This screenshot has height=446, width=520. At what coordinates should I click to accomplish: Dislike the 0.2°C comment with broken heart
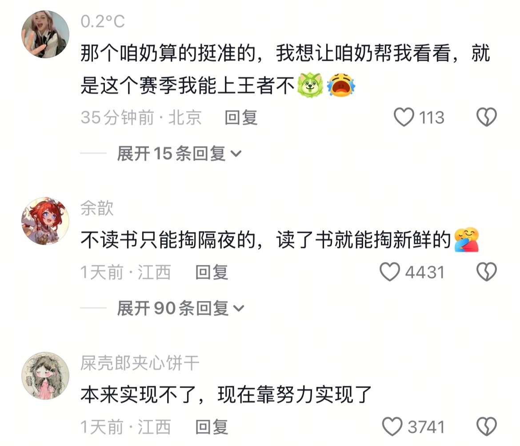487,117
